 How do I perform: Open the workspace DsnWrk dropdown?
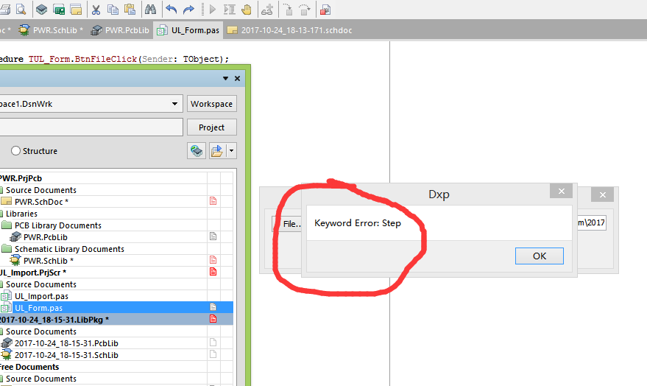[x=174, y=104]
